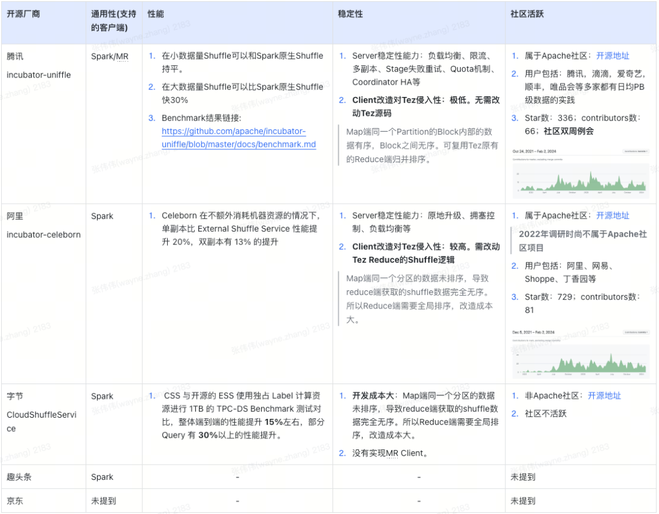This screenshot has width=659, height=514.
Task: Open the contributions dropdown above the uniffle graph
Action: click(x=636, y=151)
